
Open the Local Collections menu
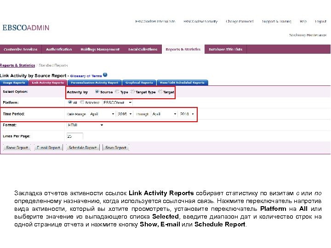(x=143, y=49)
